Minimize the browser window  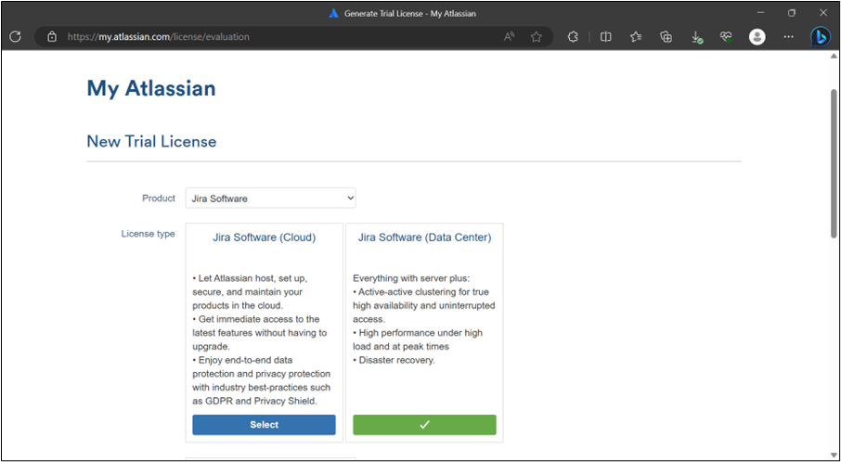coord(760,13)
